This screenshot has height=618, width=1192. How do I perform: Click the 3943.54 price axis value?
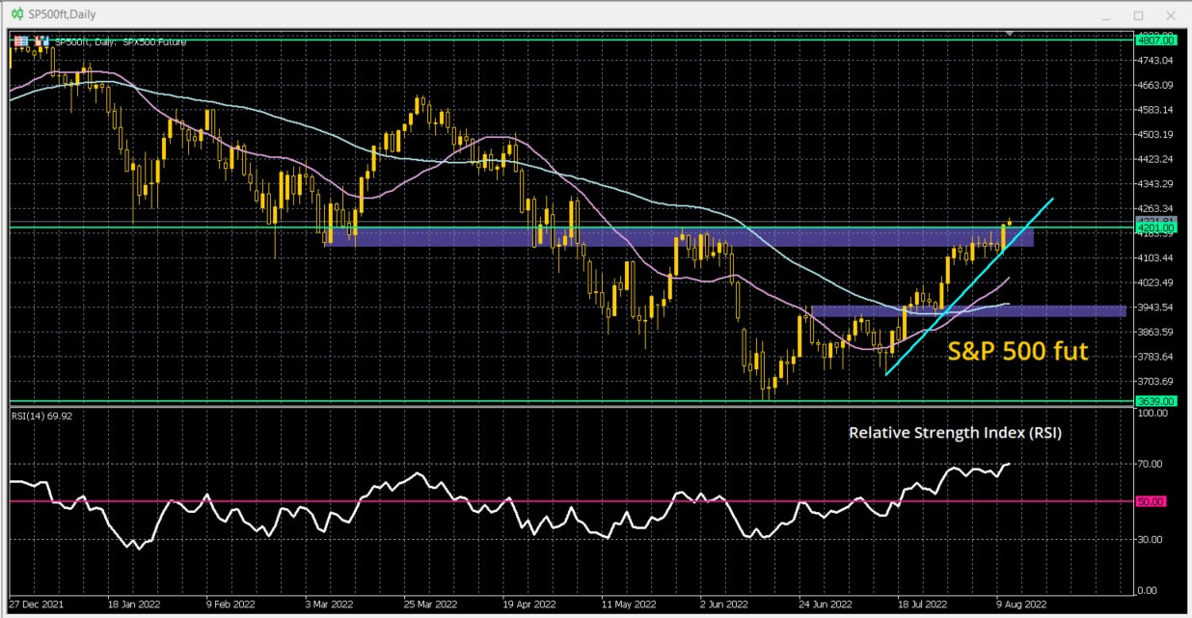(x=1154, y=308)
